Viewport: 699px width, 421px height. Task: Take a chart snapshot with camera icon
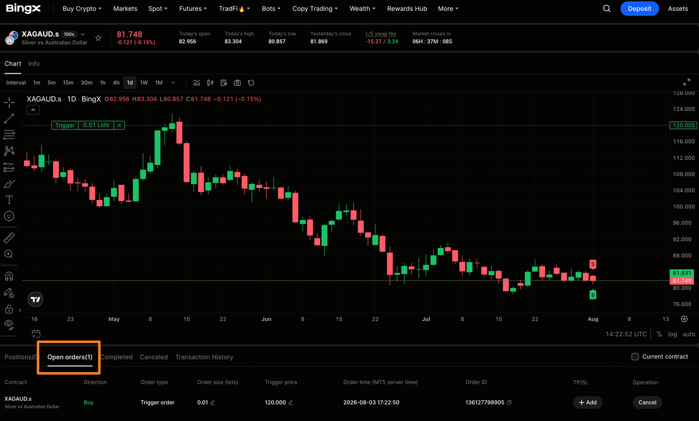pos(237,83)
